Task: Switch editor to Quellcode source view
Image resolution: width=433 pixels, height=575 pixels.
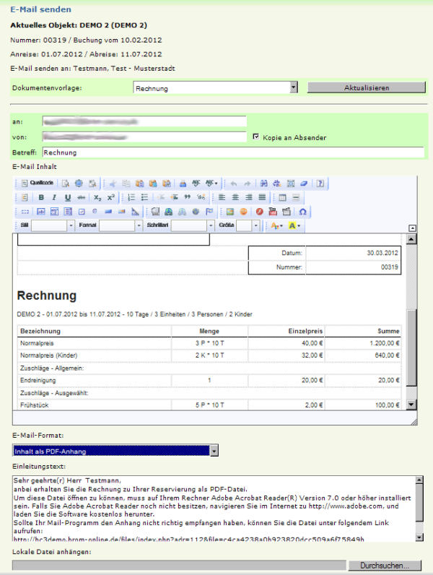Action: [x=38, y=183]
